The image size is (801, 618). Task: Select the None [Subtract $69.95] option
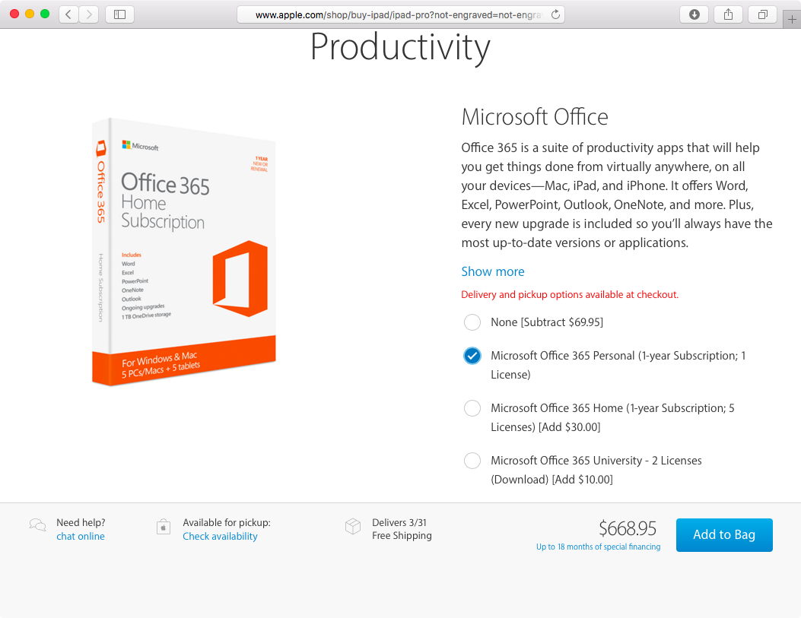pyautogui.click(x=472, y=322)
